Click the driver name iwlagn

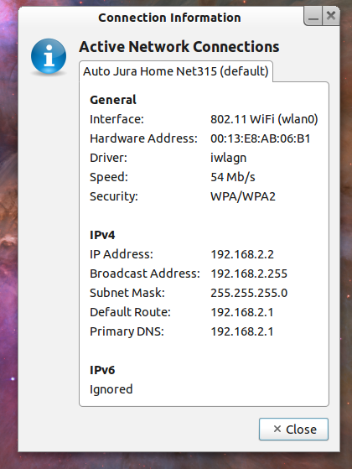click(x=228, y=158)
